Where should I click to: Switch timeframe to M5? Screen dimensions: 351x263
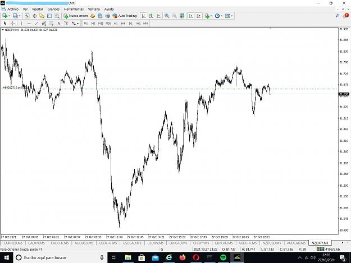(93, 24)
